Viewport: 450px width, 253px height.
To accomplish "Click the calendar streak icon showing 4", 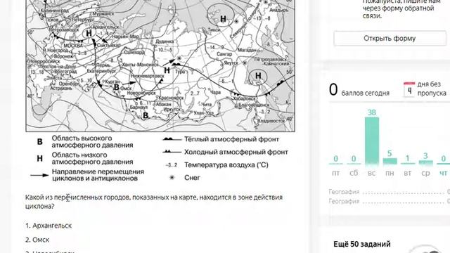I will pyautogui.click(x=409, y=89).
